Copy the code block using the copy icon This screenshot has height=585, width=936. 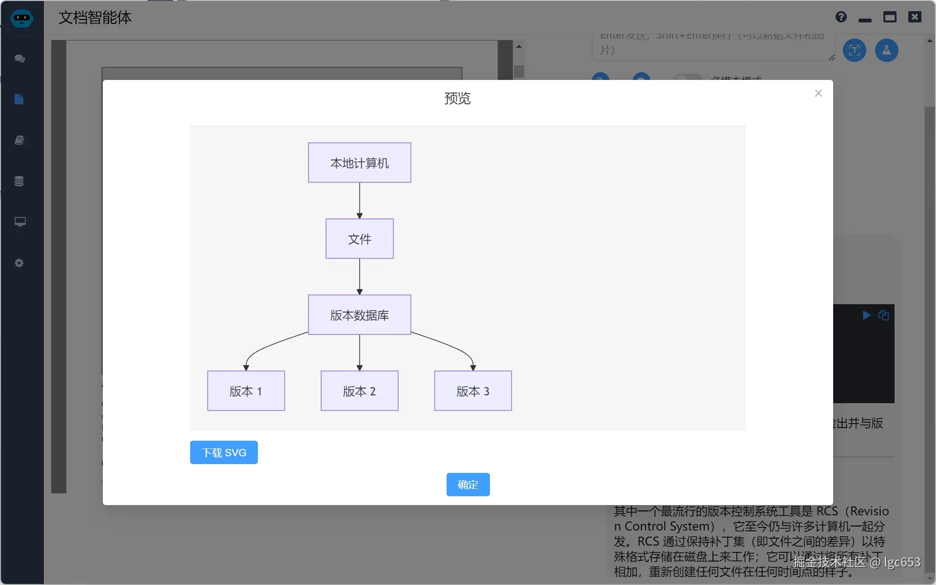tap(884, 315)
